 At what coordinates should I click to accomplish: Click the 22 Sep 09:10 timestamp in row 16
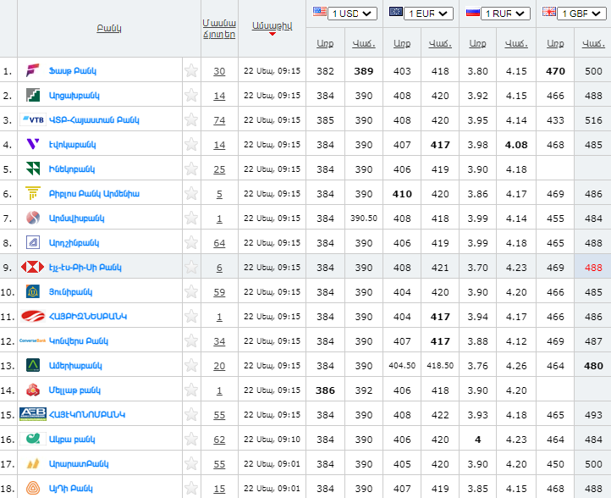point(272,439)
